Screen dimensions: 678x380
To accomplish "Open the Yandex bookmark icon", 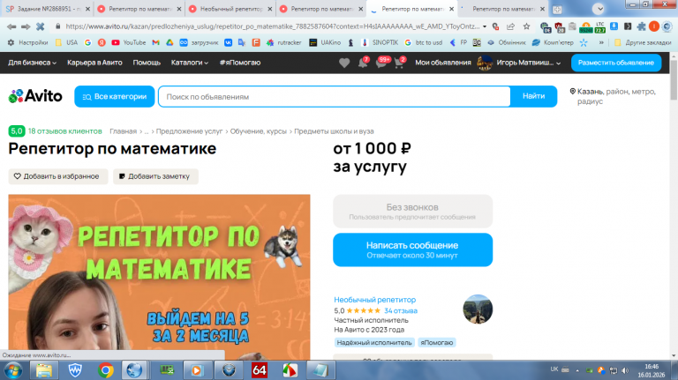I will (x=102, y=42).
